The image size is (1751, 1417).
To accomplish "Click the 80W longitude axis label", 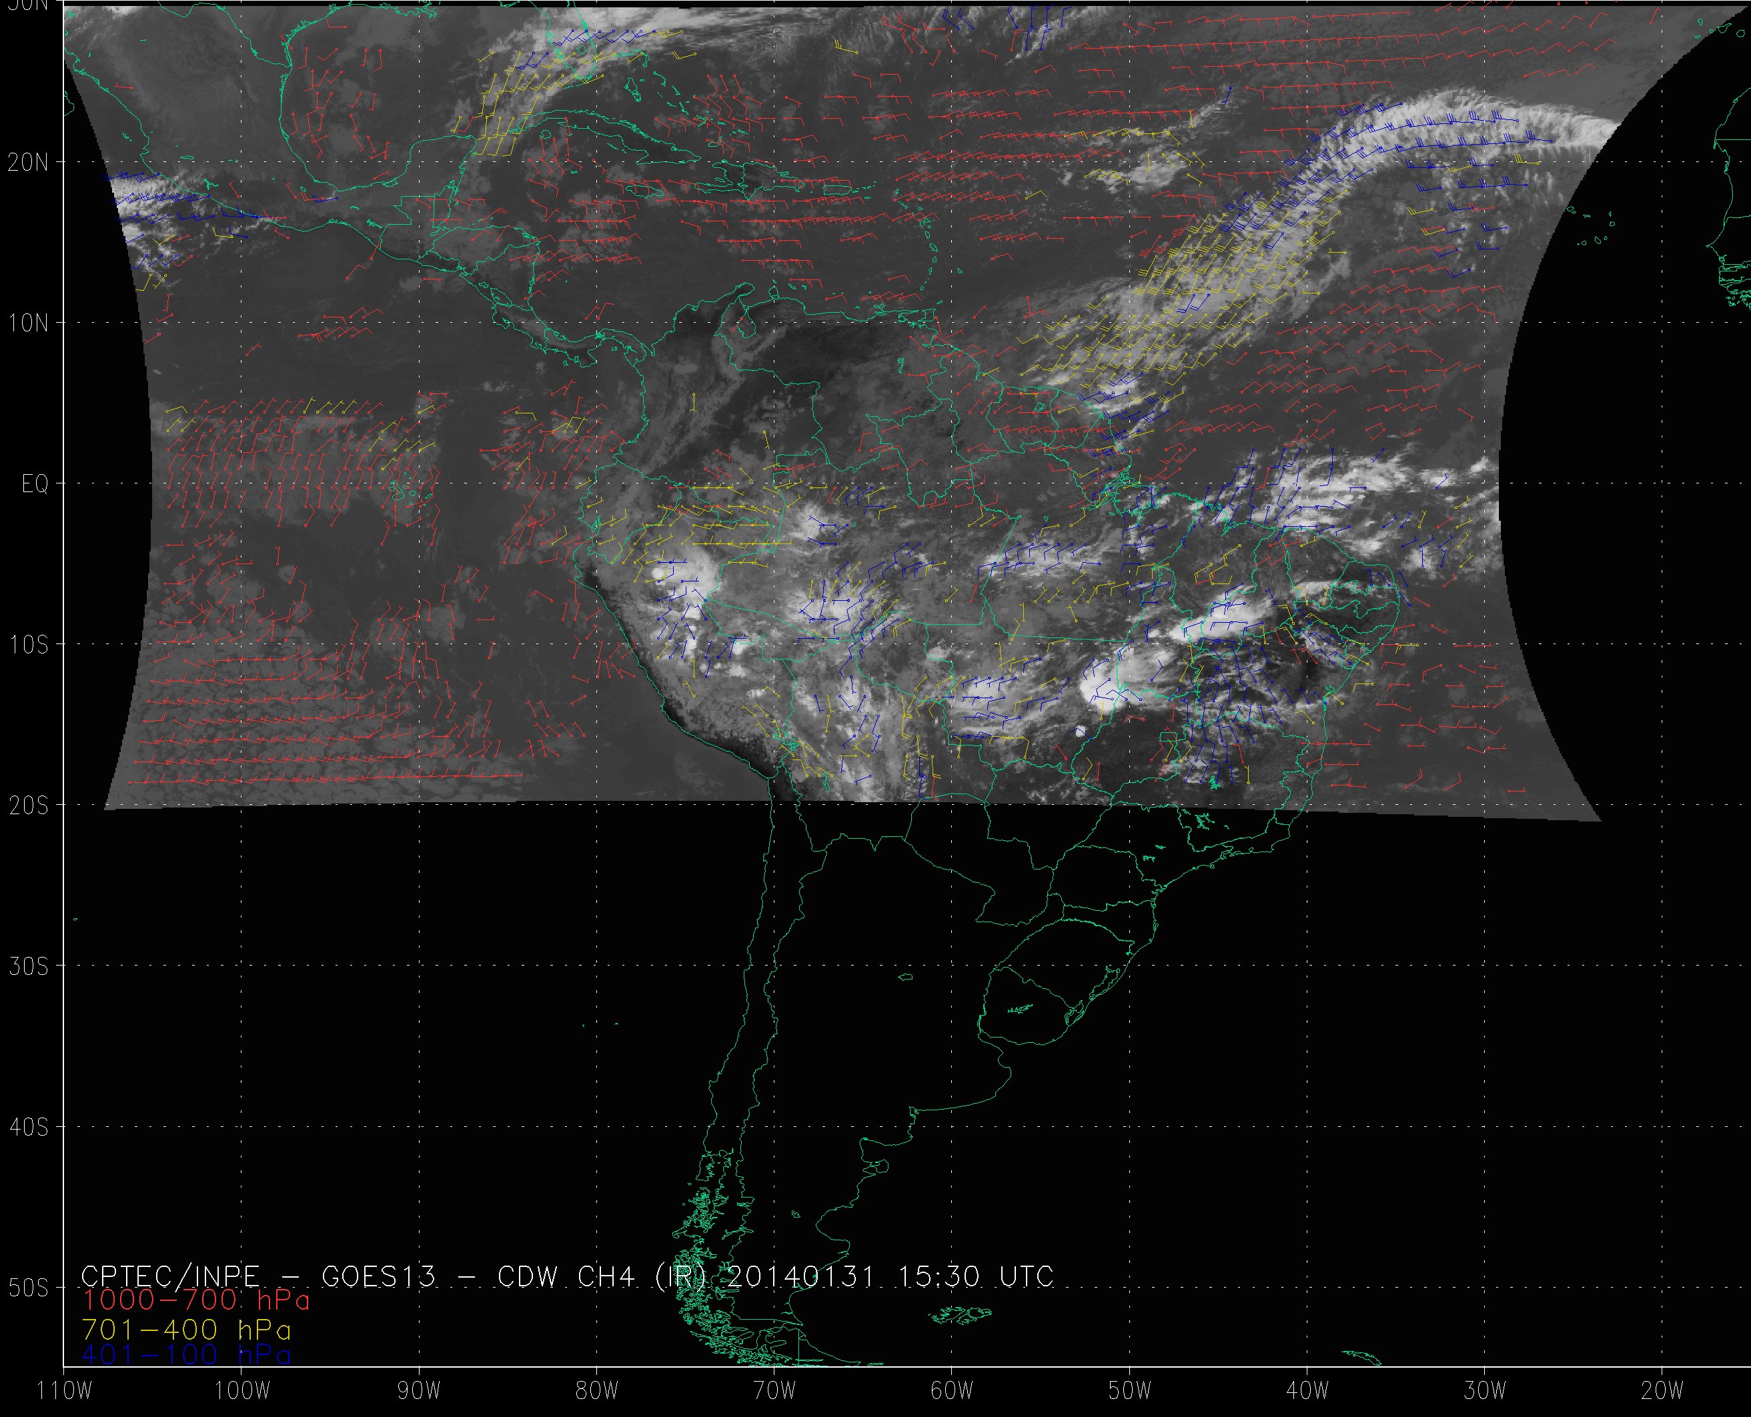I will [x=597, y=1391].
